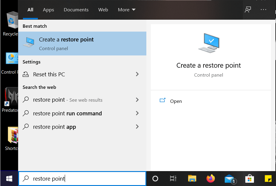This screenshot has height=186, width=276.
Task: Open Task View
Action: point(173,178)
